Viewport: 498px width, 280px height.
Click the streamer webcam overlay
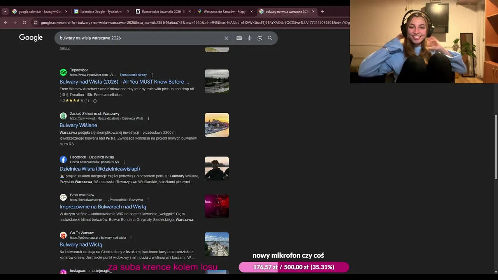[x=424, y=42]
